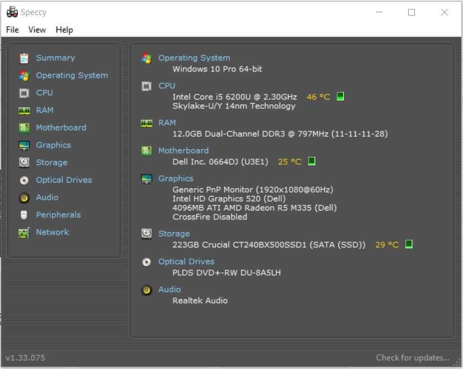Select Peripherals in the sidebar

pyautogui.click(x=59, y=214)
